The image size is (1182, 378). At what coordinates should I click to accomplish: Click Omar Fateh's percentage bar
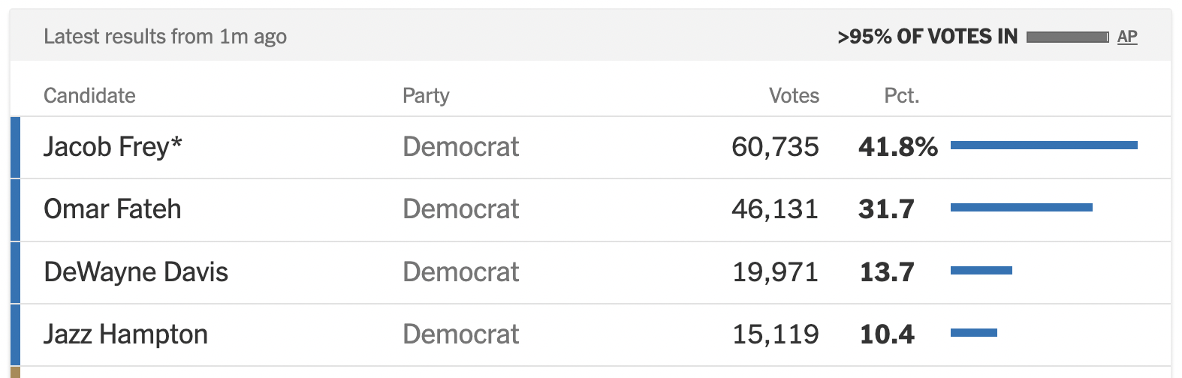[1021, 208]
